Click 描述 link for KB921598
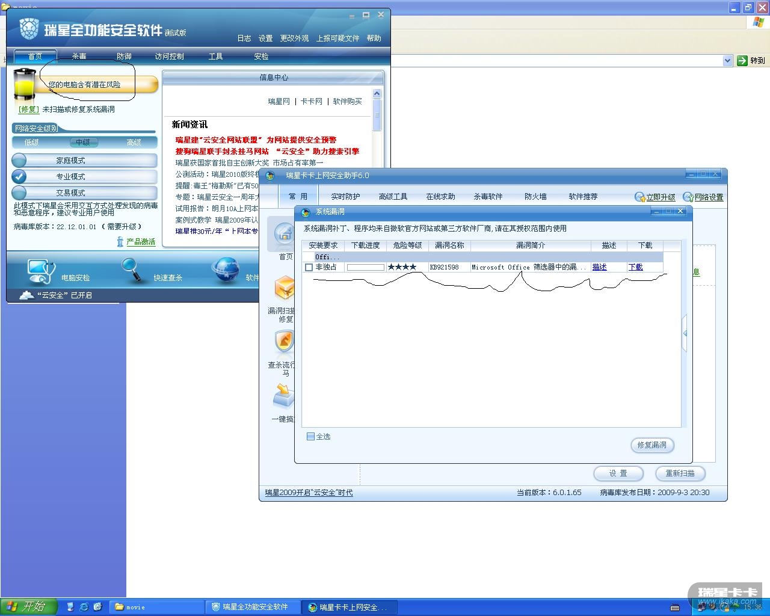This screenshot has height=616, width=770. (x=599, y=267)
